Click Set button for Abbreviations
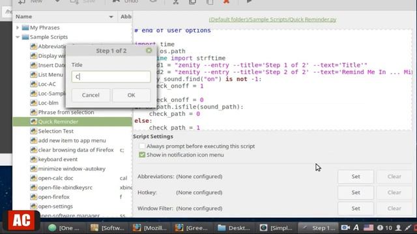417x234 pixels. tap(356, 176)
